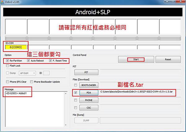Screen dimensions: 186x132
Task: Enable the Dump checkbox
Action: tap(7, 73)
